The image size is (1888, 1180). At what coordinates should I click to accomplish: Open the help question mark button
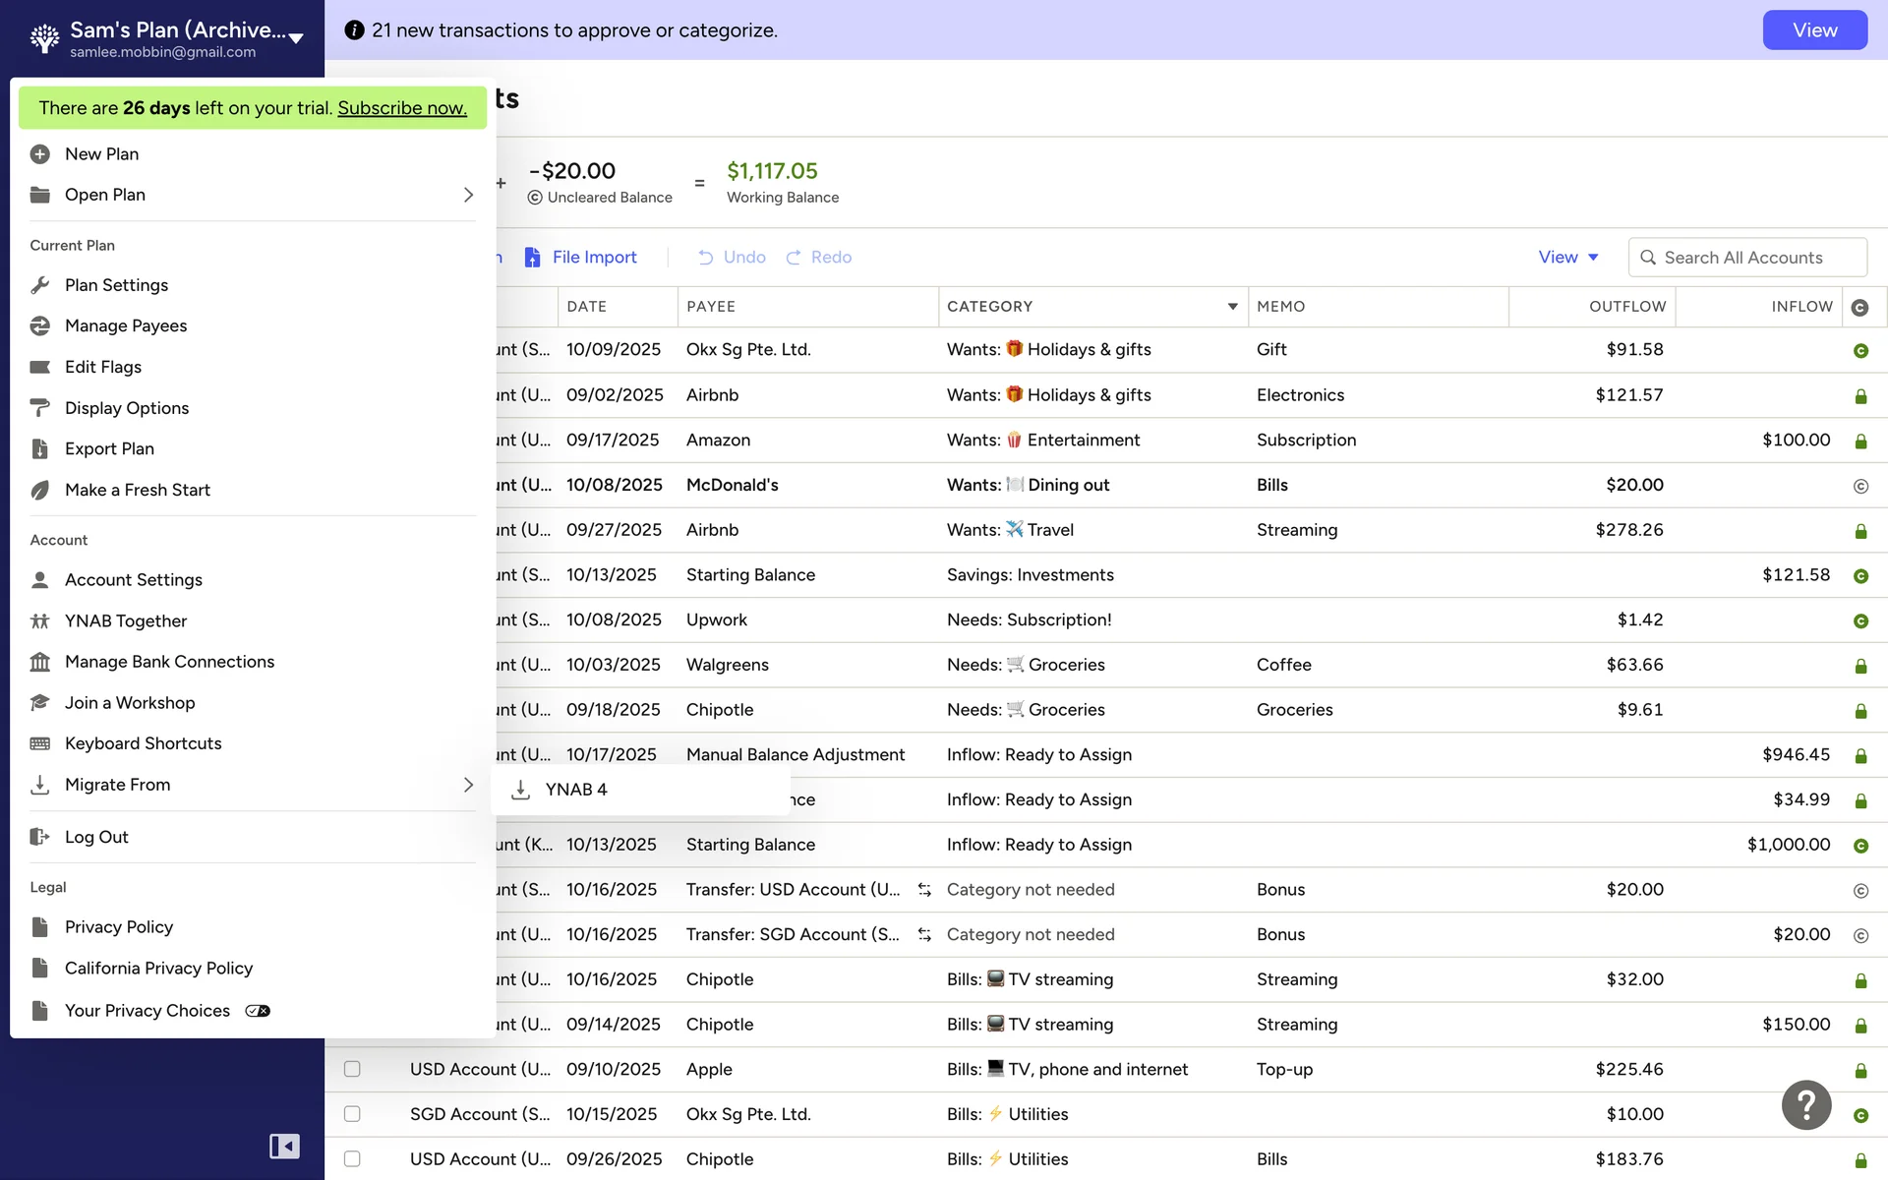coord(1805,1105)
